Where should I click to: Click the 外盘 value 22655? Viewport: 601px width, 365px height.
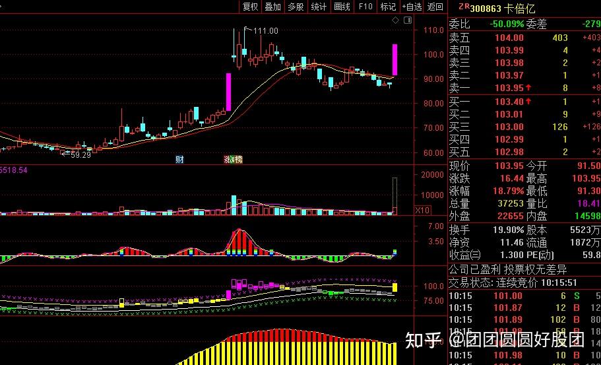[x=511, y=216]
